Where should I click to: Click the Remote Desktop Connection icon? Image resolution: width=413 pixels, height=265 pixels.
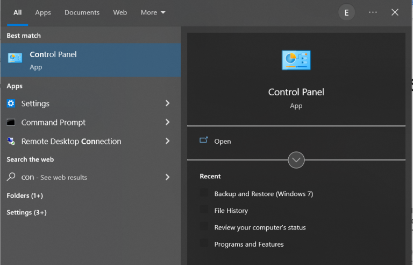point(11,141)
